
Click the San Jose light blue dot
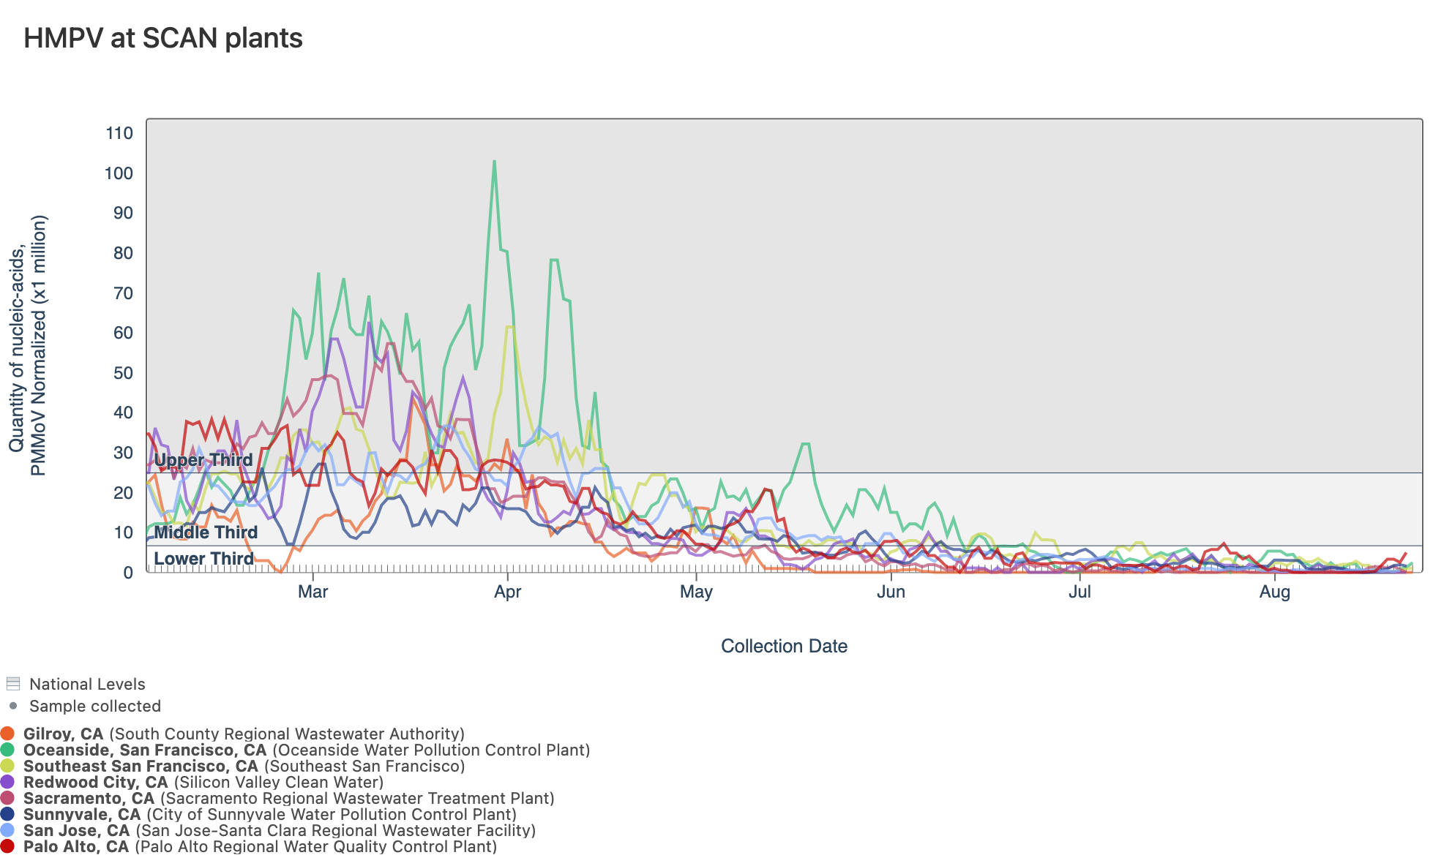(7, 830)
